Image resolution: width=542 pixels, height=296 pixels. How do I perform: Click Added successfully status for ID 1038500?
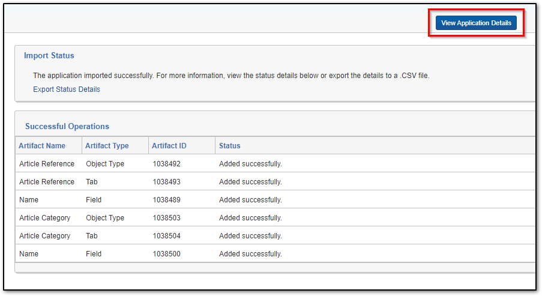[251, 253]
